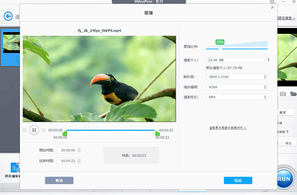This screenshot has width=297, height=195.
Task: Click the limited offer link in the main window
Action: [x=286, y=18]
